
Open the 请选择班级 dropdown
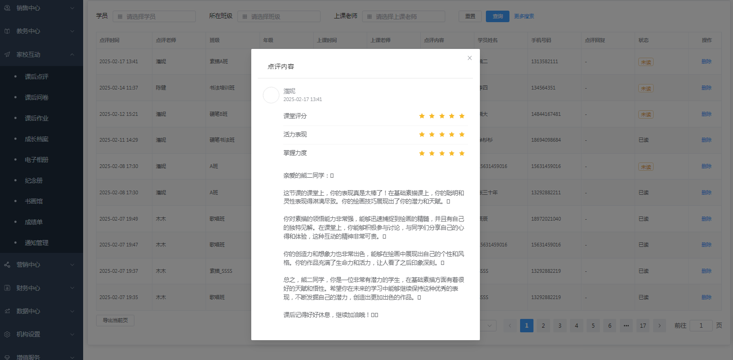click(x=279, y=16)
